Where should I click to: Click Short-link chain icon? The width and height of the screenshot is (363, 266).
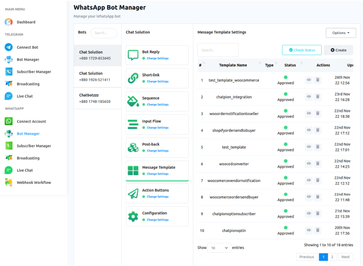133,78
